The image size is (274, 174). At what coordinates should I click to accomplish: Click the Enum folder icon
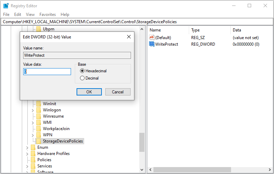(x=33, y=147)
